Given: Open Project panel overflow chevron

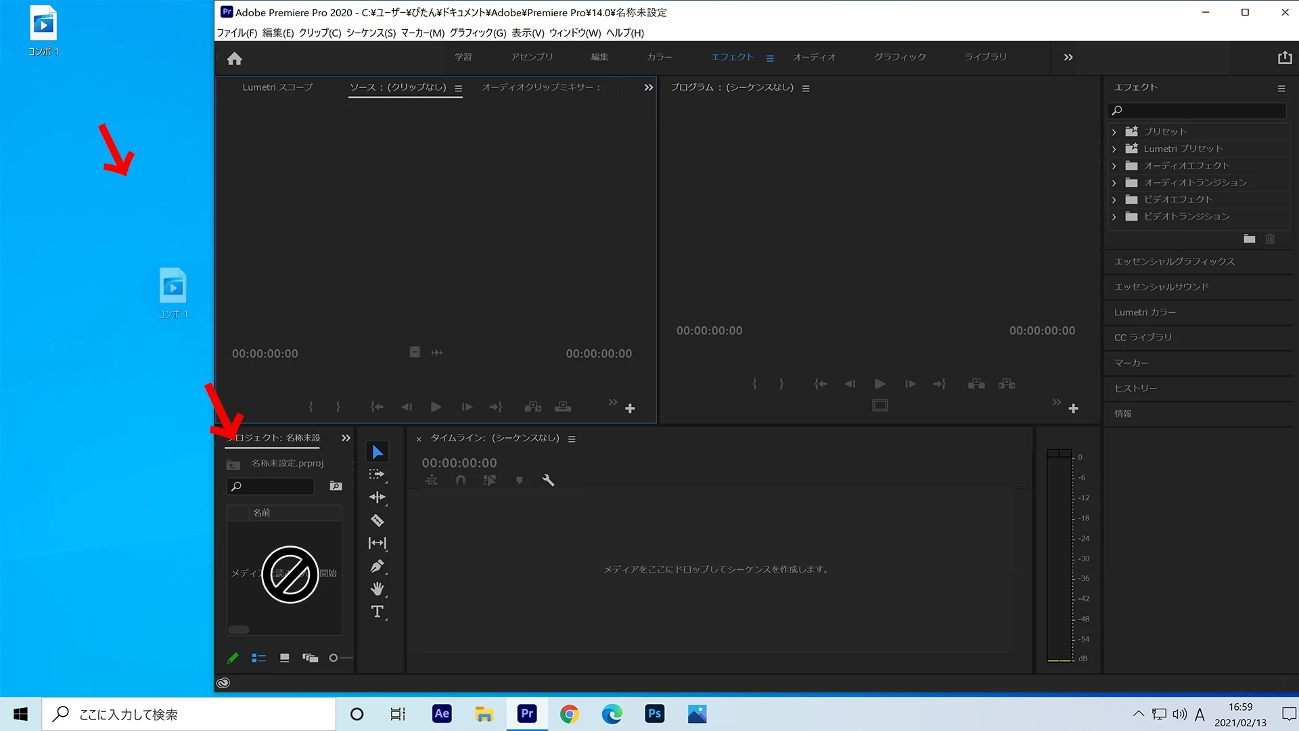Looking at the screenshot, I should click(x=346, y=438).
